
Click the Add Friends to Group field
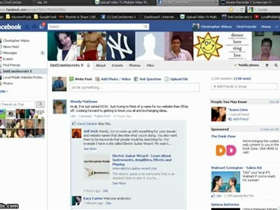coord(244,86)
